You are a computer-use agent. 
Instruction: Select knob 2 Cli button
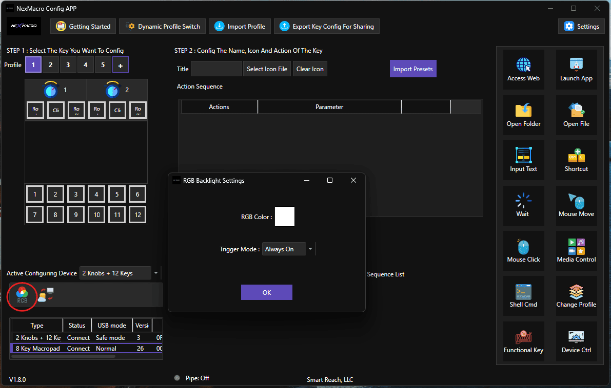pos(117,110)
